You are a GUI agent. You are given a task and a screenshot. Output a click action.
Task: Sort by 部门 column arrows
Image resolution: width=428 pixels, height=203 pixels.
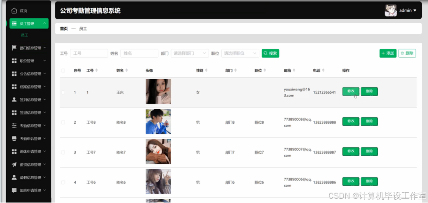235,71
